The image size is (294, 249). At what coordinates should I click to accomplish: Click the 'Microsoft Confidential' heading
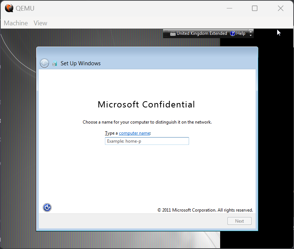click(x=146, y=105)
